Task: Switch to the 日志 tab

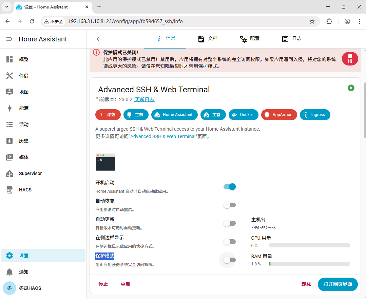Action: point(291,39)
